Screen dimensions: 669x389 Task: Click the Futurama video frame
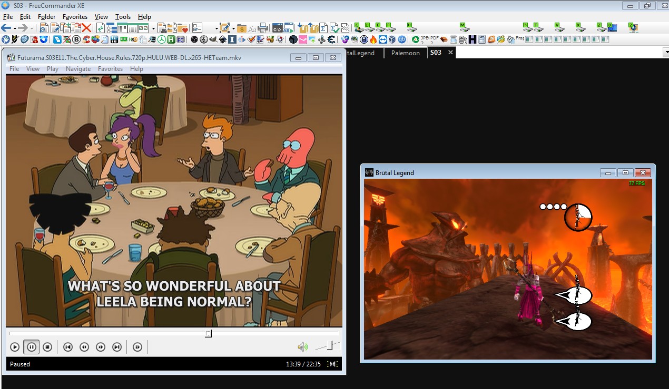pos(174,201)
